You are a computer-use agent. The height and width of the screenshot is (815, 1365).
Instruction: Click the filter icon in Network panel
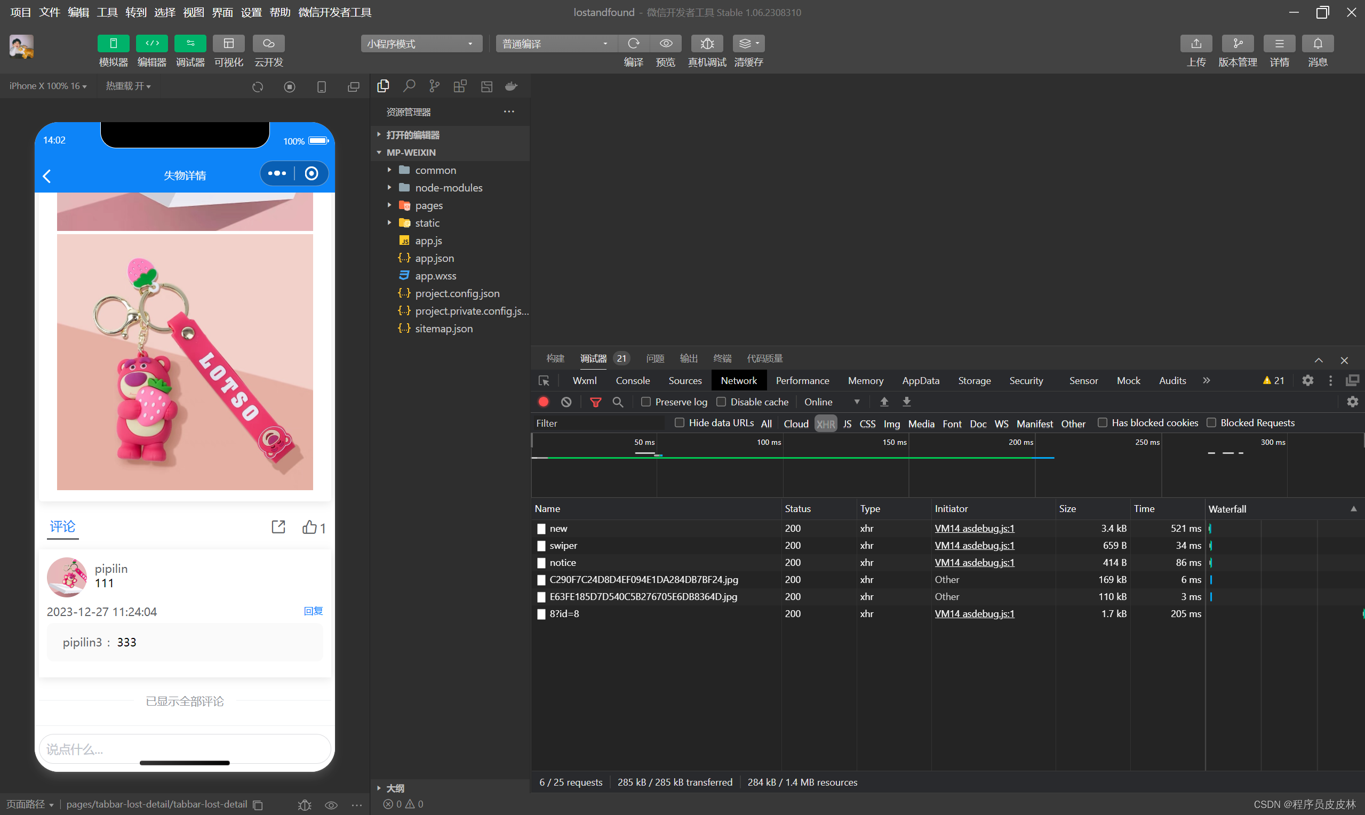pyautogui.click(x=594, y=402)
